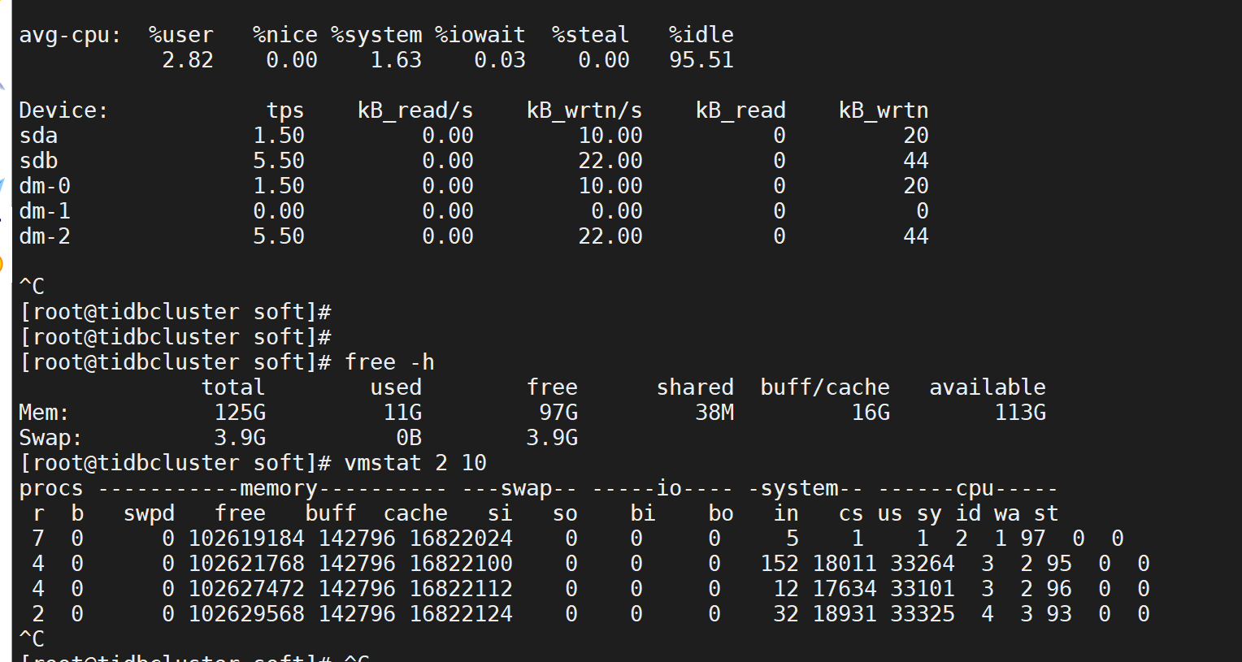Viewport: 1242px width, 662px height.
Task: Click the empty prompt after the first ^C
Action: pos(176,312)
